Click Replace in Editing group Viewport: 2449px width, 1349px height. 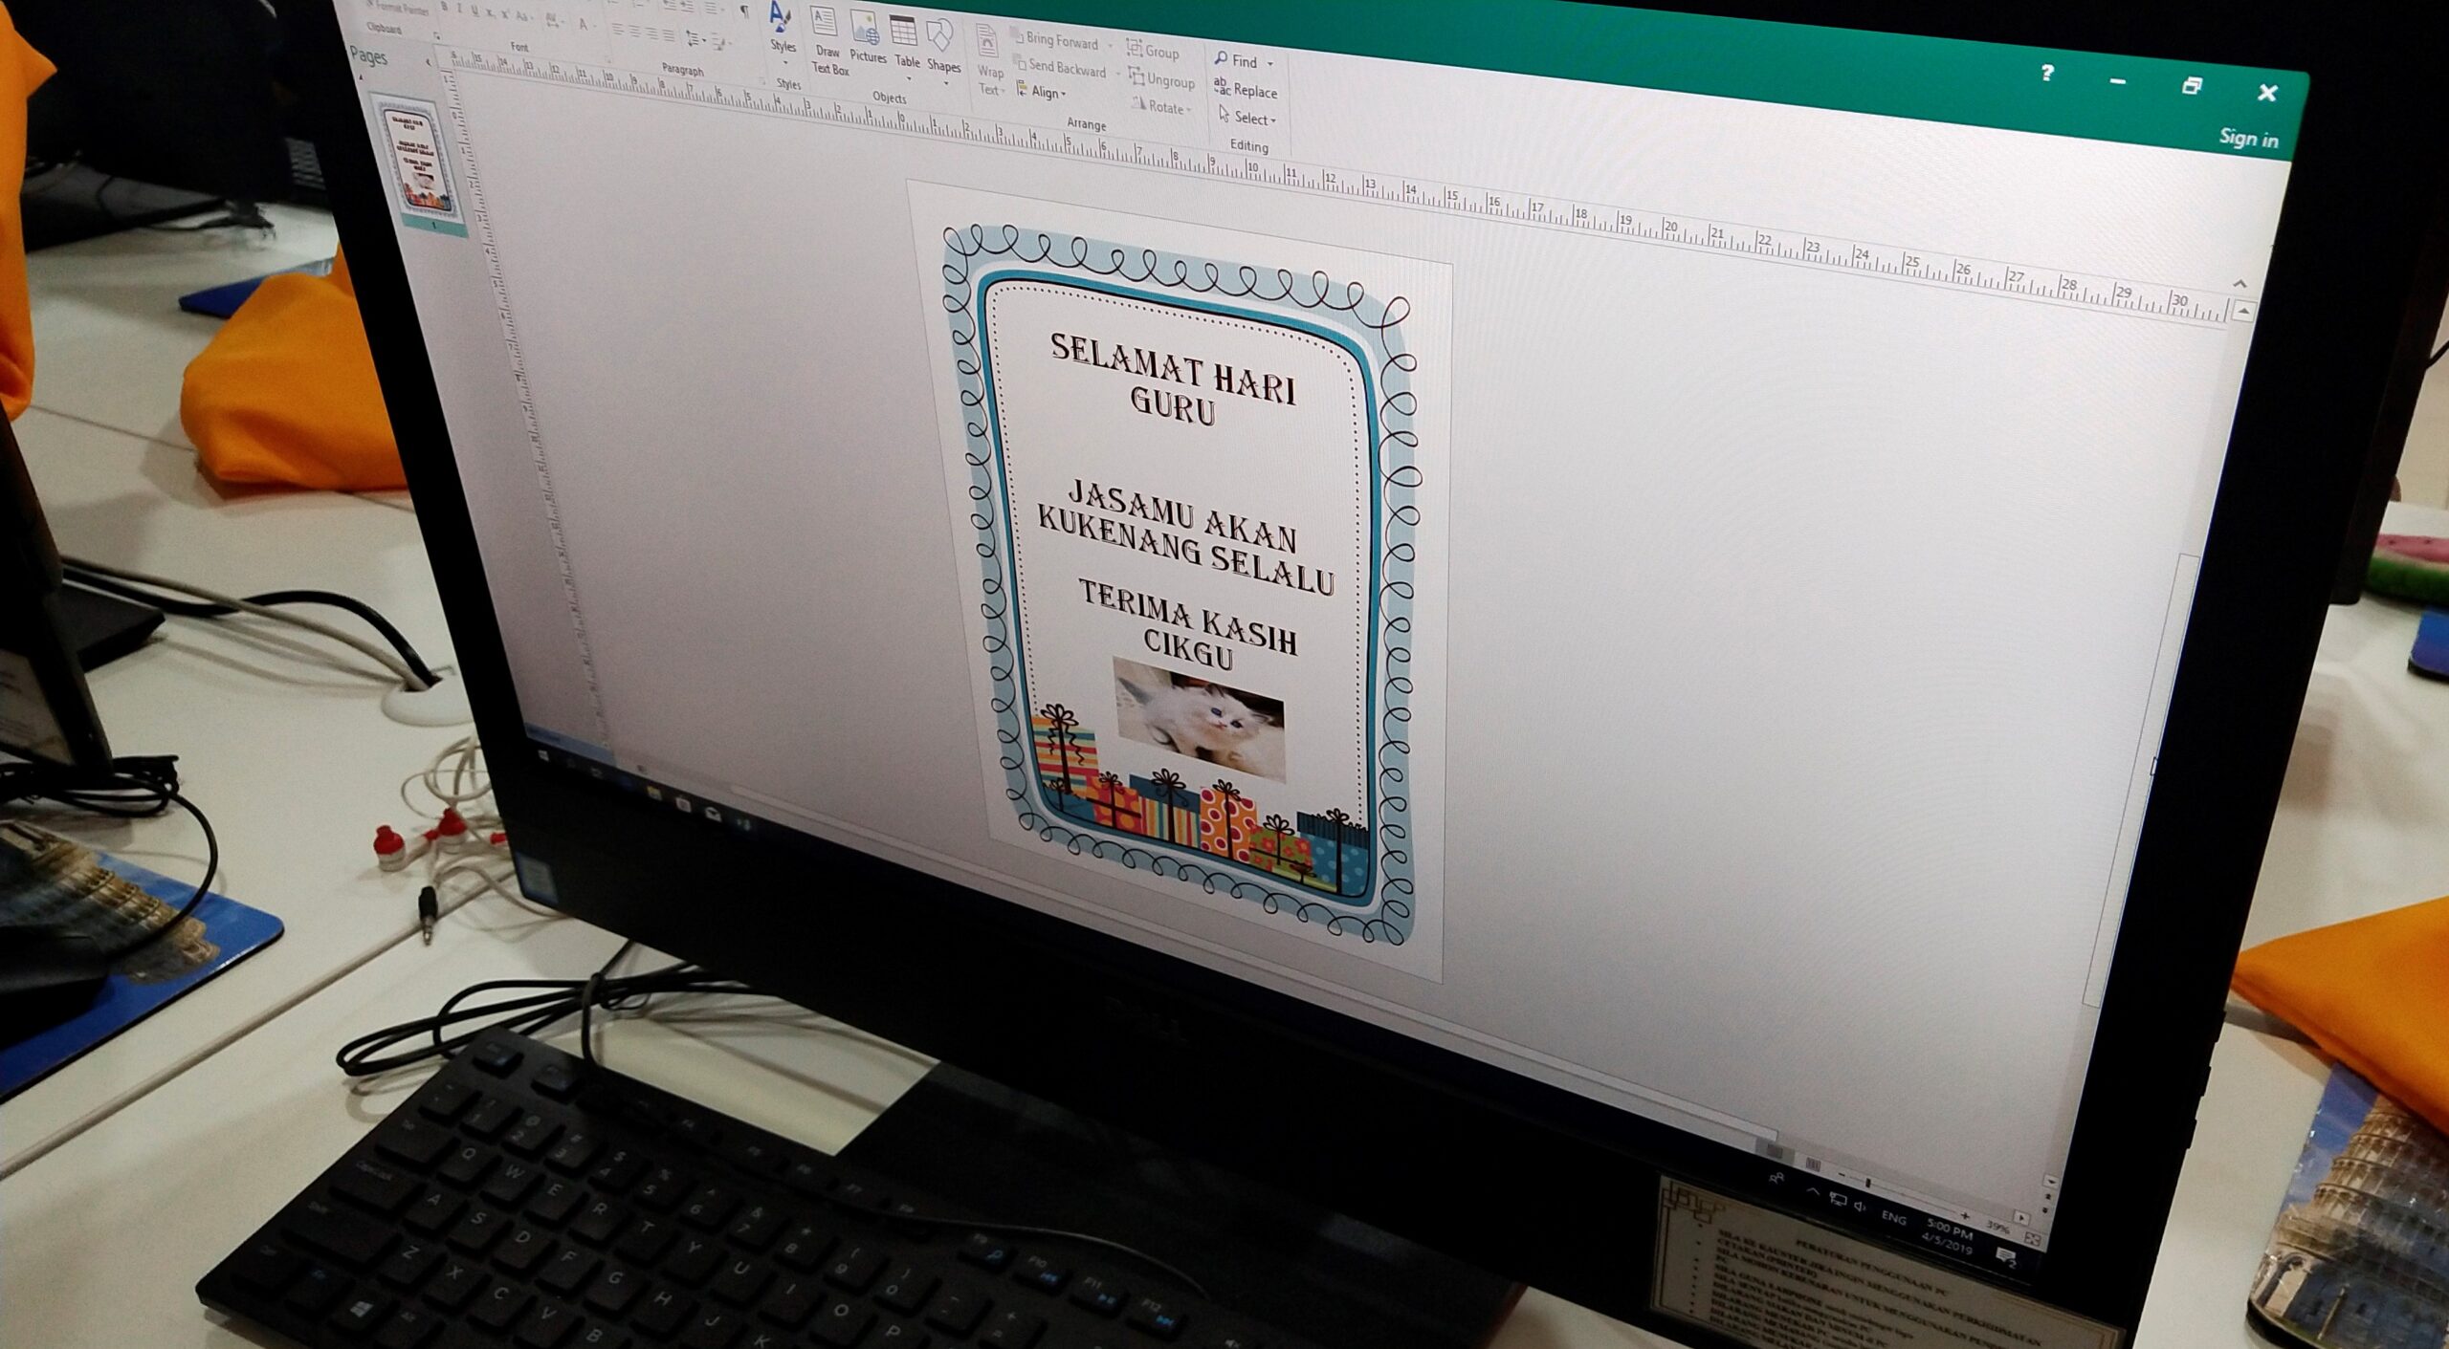tap(1246, 90)
